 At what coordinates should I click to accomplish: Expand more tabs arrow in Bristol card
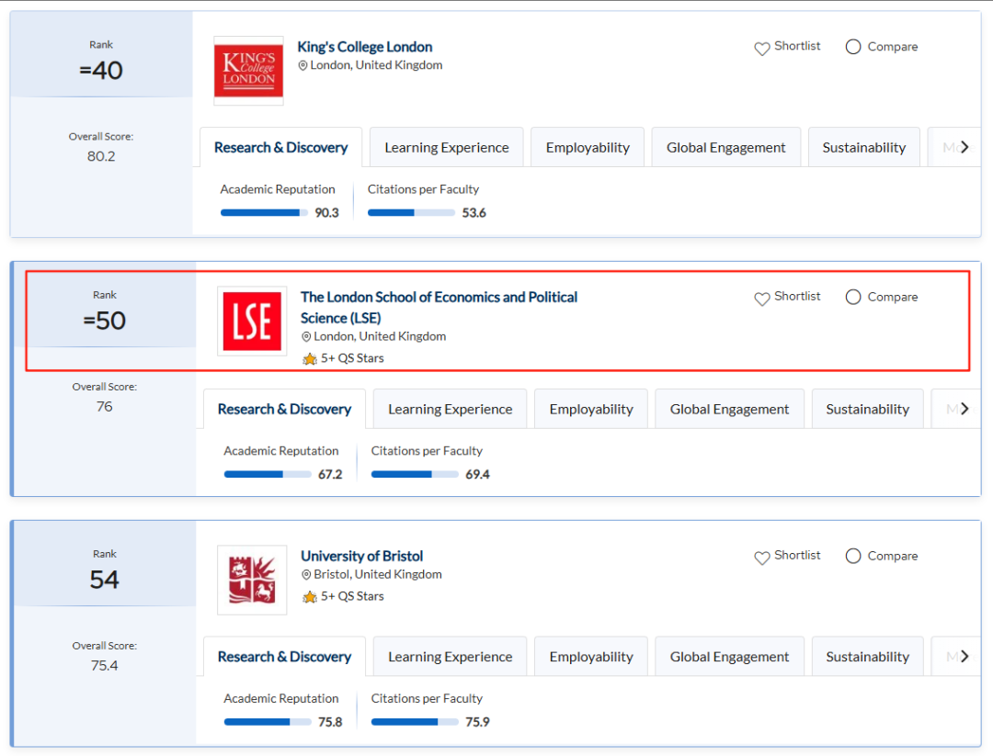964,656
